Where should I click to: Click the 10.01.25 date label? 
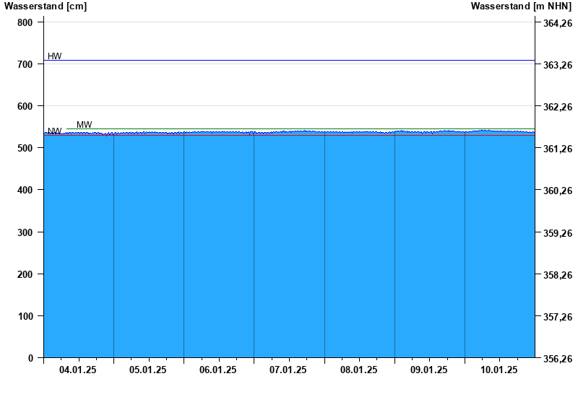point(499,370)
